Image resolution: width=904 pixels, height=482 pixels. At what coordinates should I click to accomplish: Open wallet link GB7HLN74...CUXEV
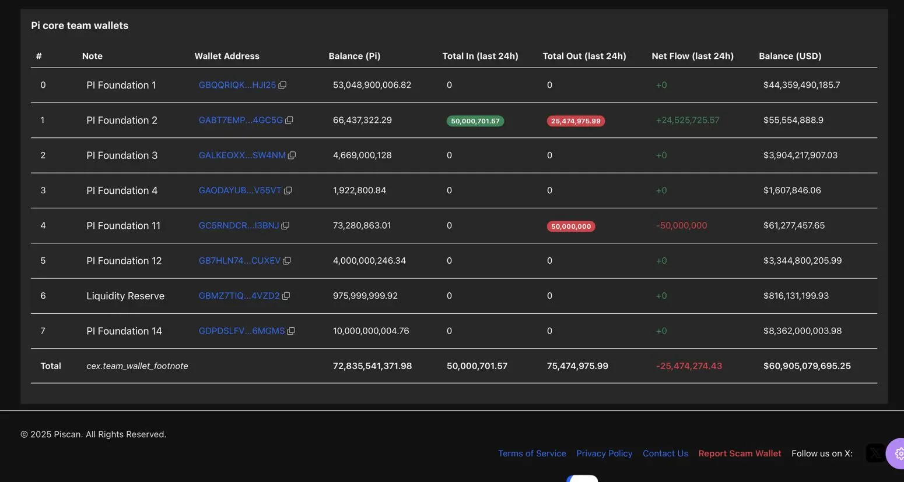point(239,261)
